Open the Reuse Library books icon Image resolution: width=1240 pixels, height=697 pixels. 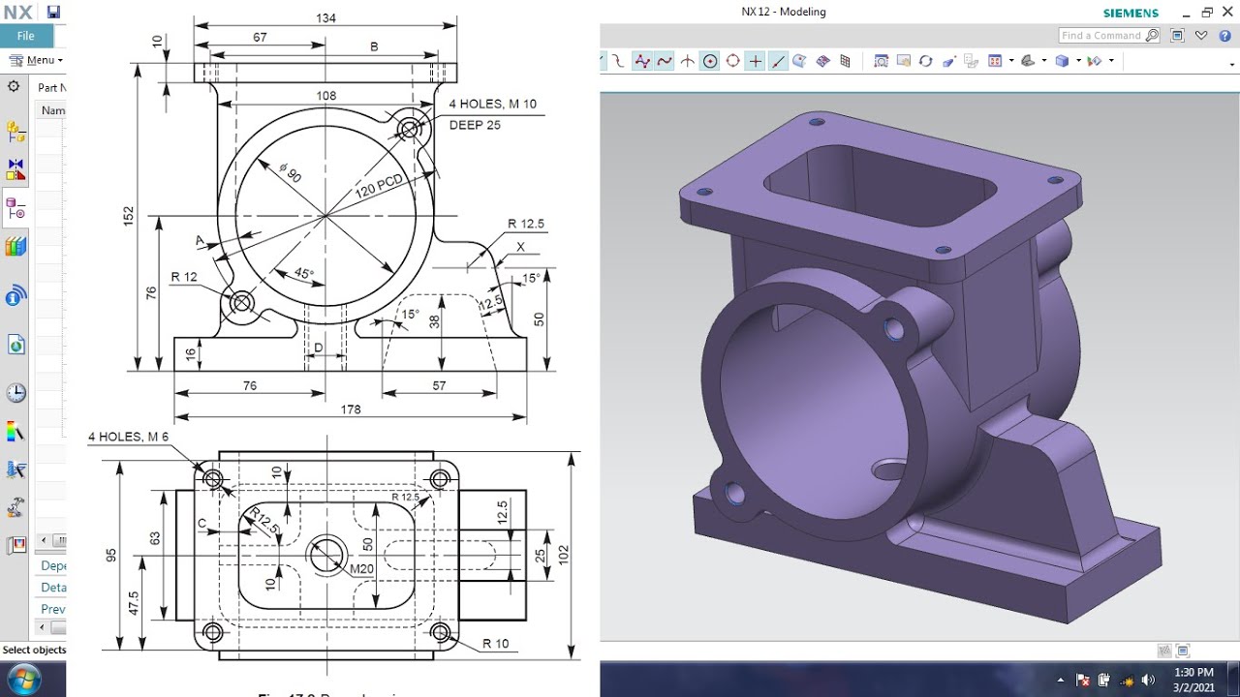(x=15, y=246)
